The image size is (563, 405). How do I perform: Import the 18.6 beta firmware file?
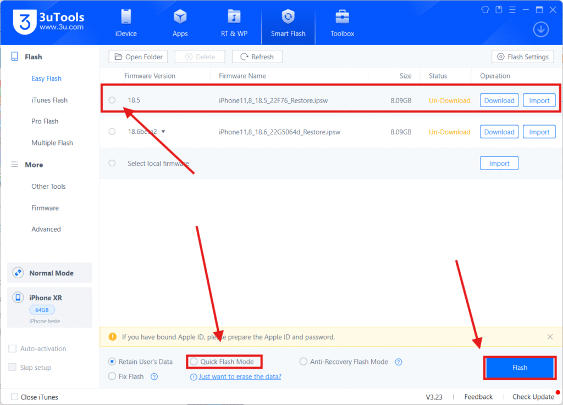coord(539,132)
